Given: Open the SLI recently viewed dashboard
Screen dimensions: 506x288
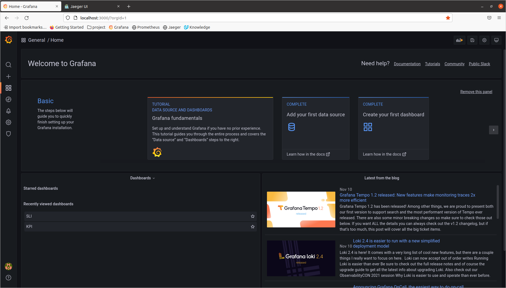Looking at the screenshot, I should 140,216.
